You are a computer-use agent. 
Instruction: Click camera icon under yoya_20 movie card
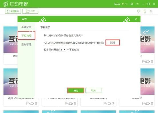(x=32, y=104)
